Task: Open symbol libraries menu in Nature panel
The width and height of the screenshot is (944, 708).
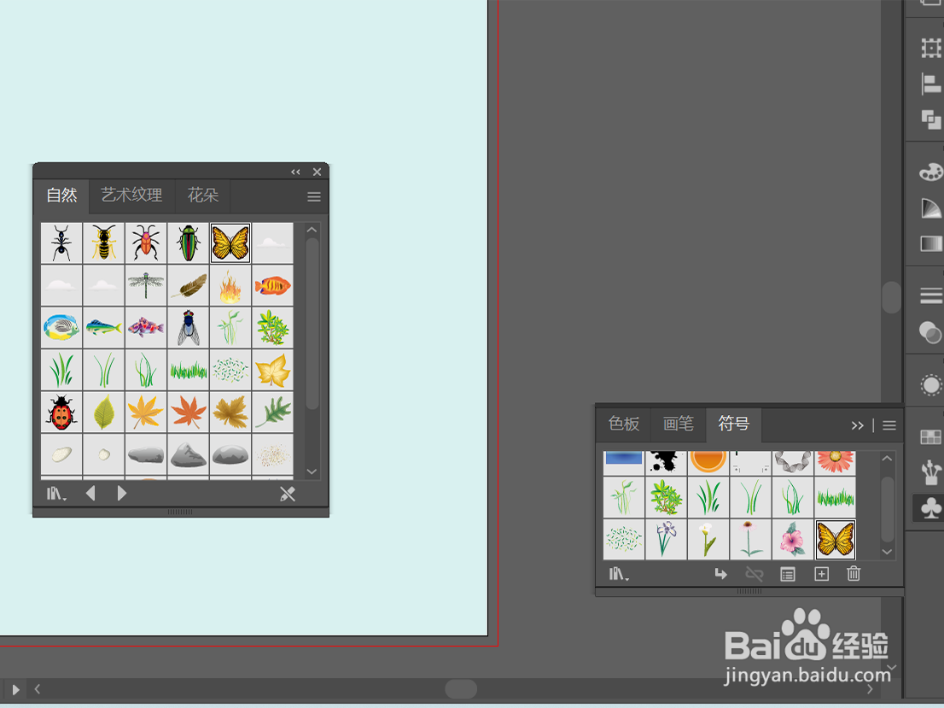Action: 56,494
